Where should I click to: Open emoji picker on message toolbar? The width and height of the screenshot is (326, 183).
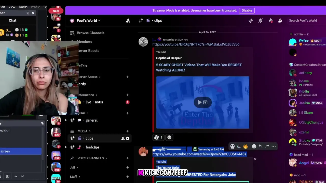(254, 146)
